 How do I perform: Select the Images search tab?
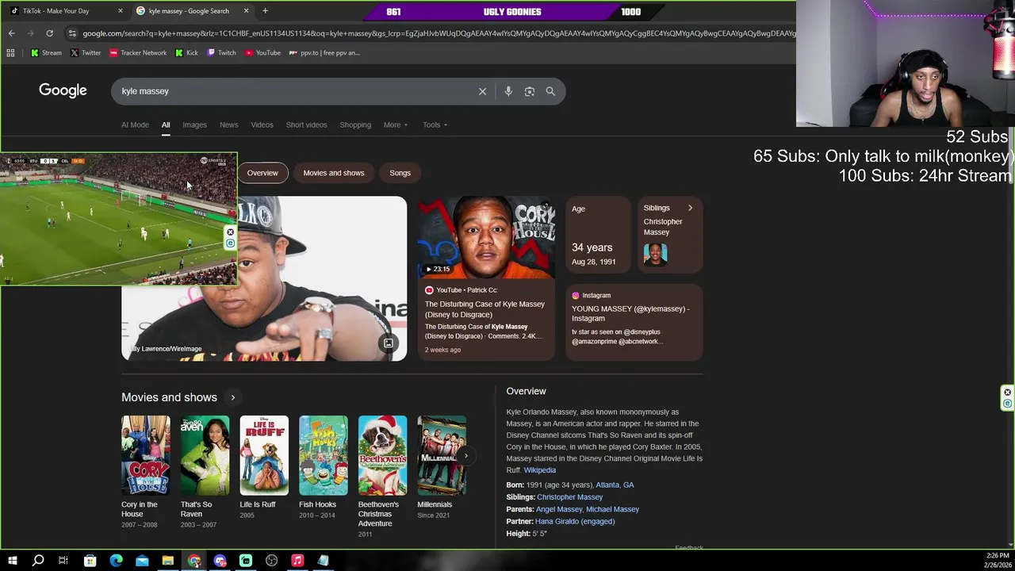coord(194,125)
